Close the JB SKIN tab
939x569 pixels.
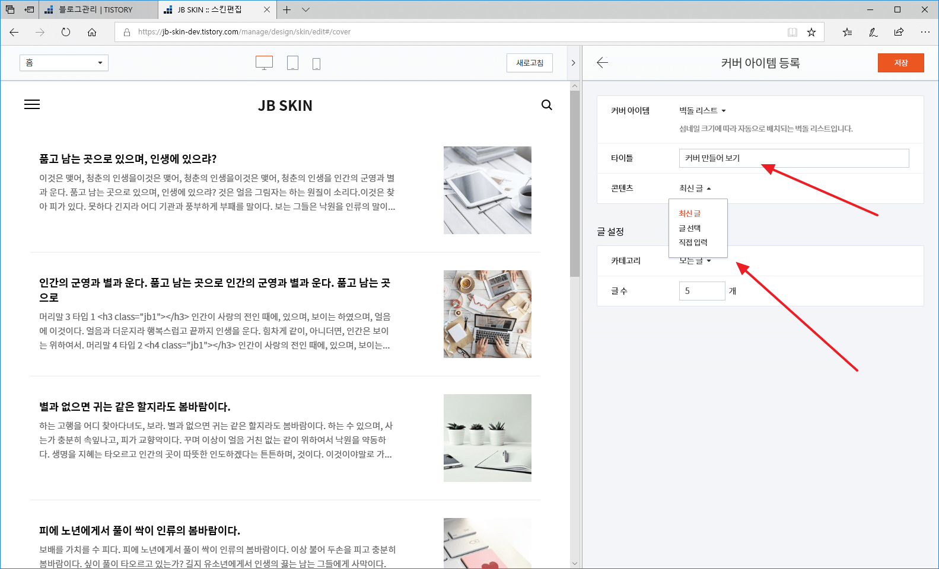(267, 9)
